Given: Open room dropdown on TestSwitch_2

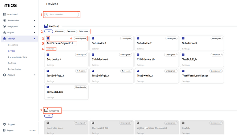Looking at the screenshot, I should [171, 71].
